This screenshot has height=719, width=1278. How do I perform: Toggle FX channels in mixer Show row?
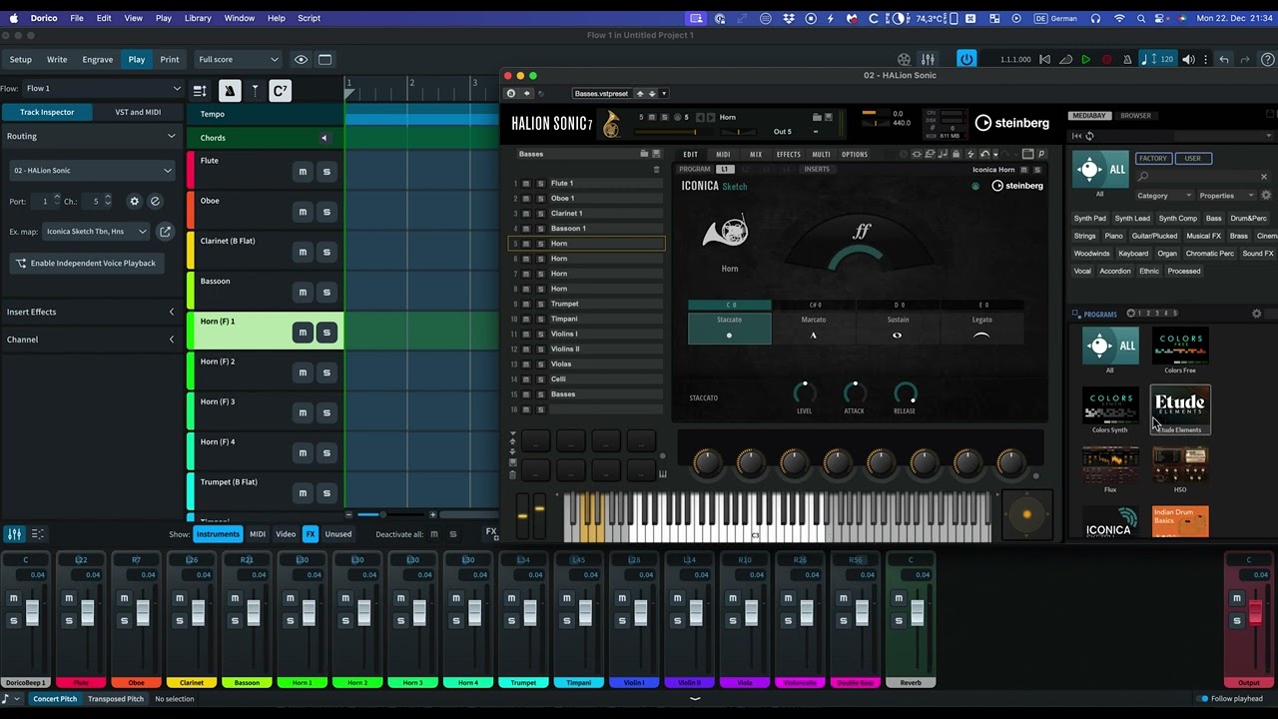pyautogui.click(x=311, y=534)
